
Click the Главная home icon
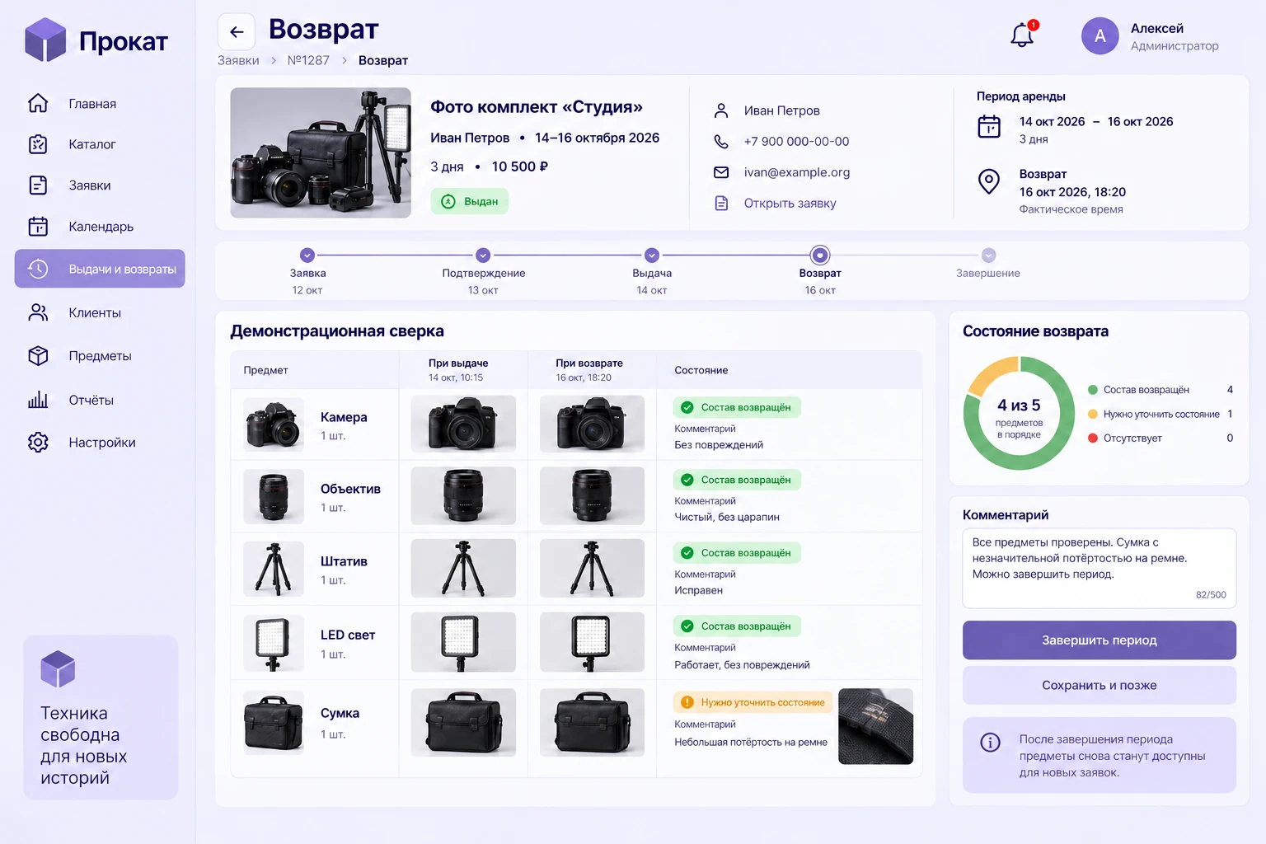click(x=38, y=103)
